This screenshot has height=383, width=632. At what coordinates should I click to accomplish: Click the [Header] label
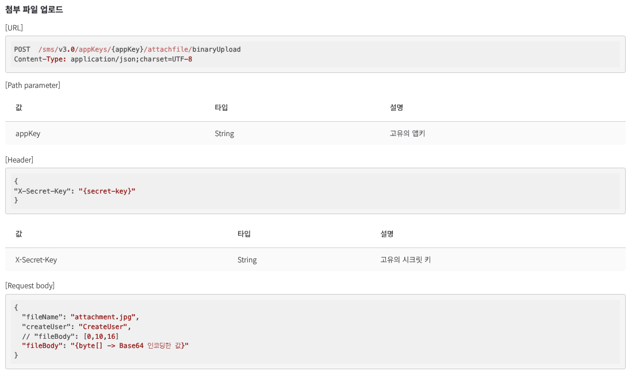(20, 160)
